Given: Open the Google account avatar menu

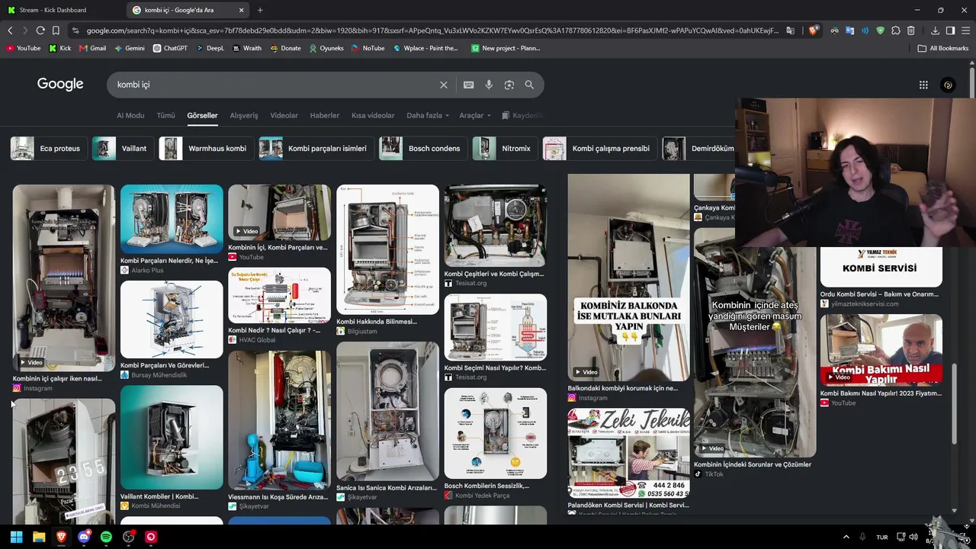Looking at the screenshot, I should (x=948, y=85).
